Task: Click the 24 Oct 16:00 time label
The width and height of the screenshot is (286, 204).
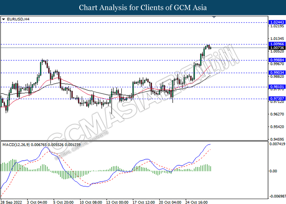Action: (197, 202)
